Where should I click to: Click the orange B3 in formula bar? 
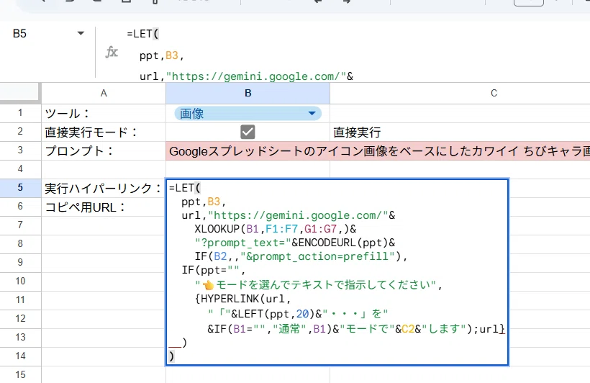click(171, 55)
